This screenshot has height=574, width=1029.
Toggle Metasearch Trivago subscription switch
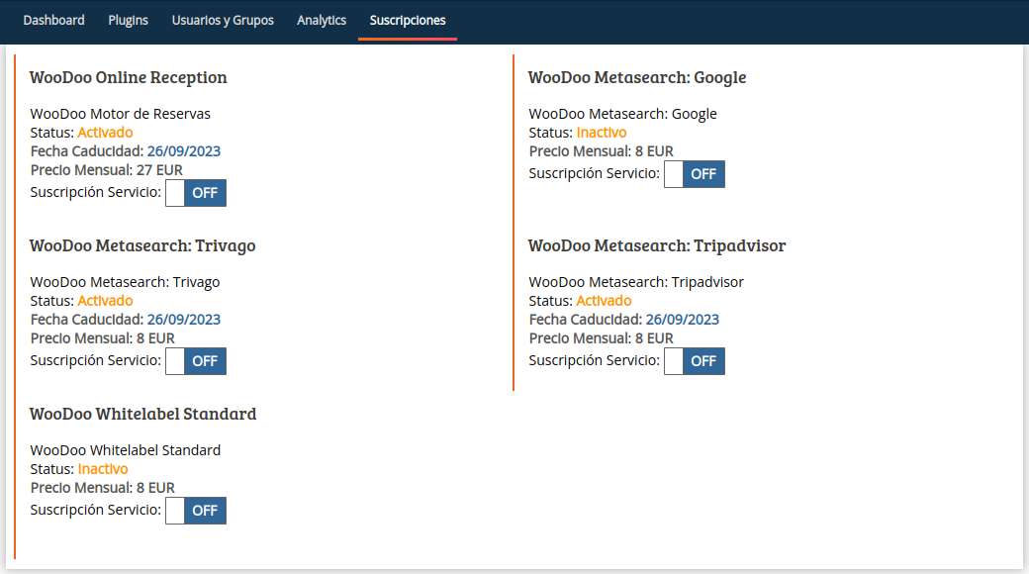click(x=196, y=361)
